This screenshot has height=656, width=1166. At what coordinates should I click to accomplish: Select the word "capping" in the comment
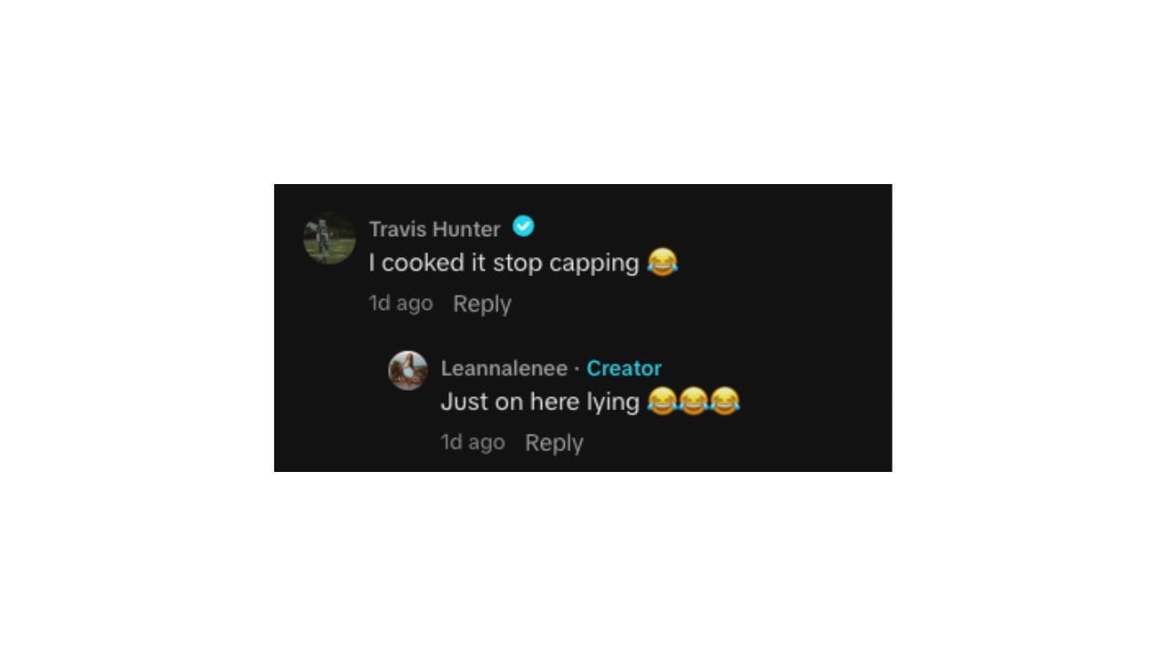click(595, 263)
